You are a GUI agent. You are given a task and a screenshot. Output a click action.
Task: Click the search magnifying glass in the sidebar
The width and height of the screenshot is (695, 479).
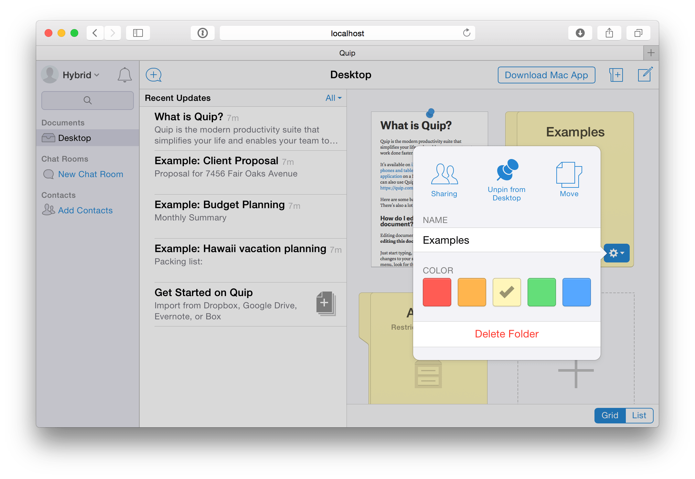pyautogui.click(x=87, y=100)
